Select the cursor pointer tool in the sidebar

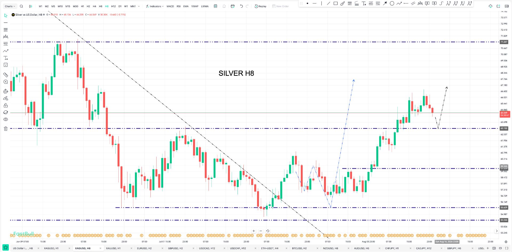(x=6, y=16)
